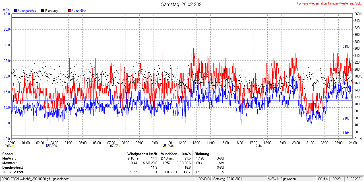Click the sunrise sun icon beside 07:37

click(x=120, y=146)
